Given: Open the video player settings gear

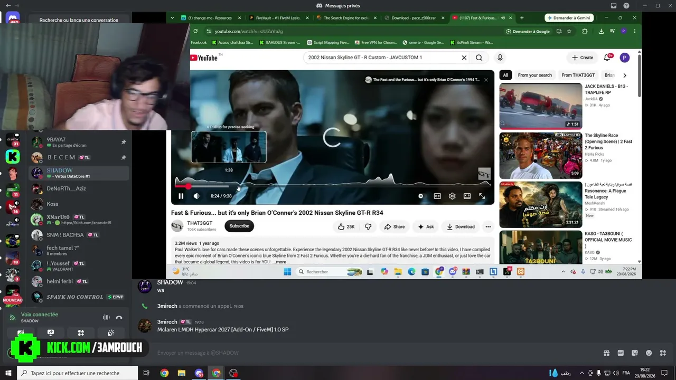Looking at the screenshot, I should click(452, 196).
